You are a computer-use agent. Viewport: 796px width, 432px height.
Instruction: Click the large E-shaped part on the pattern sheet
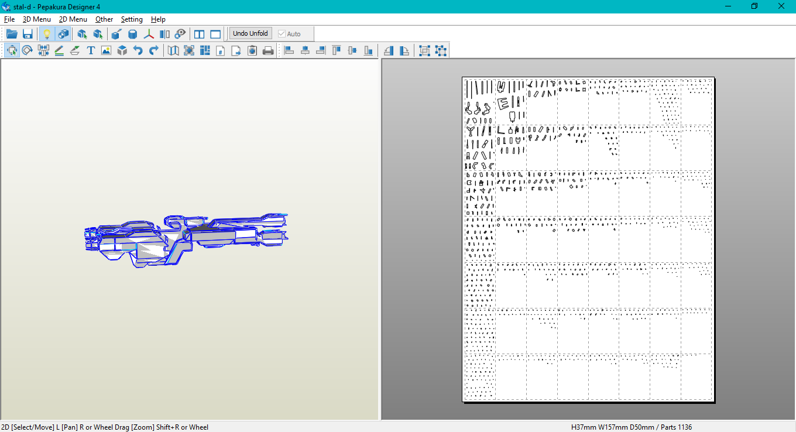tap(503, 104)
